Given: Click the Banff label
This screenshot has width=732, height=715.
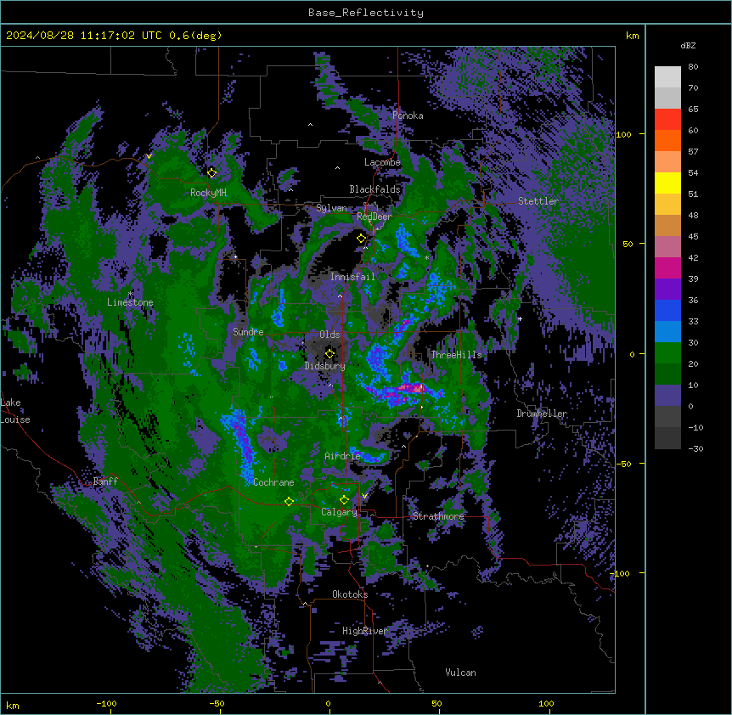Looking at the screenshot, I should 105,481.
